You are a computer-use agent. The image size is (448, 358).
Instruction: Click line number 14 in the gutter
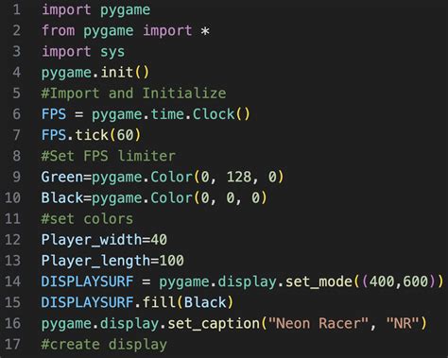(13, 281)
